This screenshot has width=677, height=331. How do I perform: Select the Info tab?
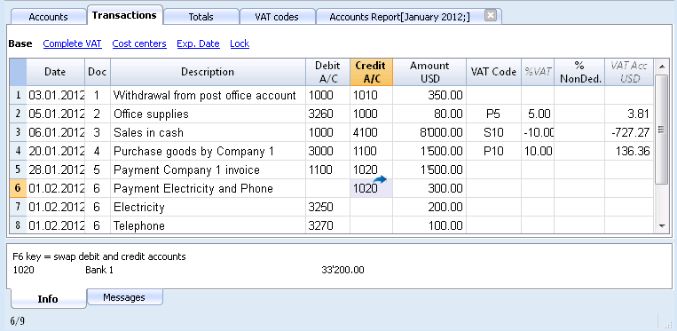pyautogui.click(x=48, y=299)
